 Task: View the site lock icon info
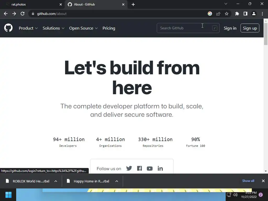click(33, 14)
